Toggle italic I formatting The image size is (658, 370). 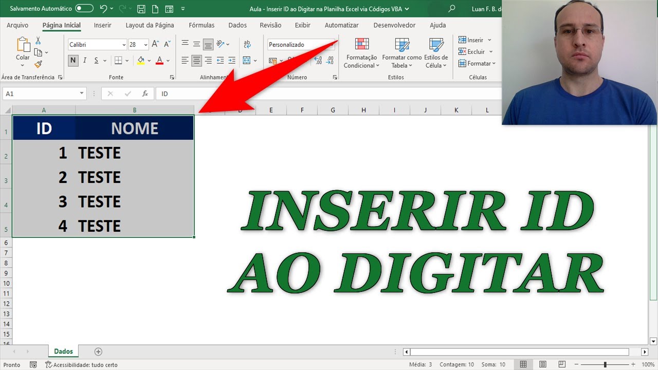point(85,60)
